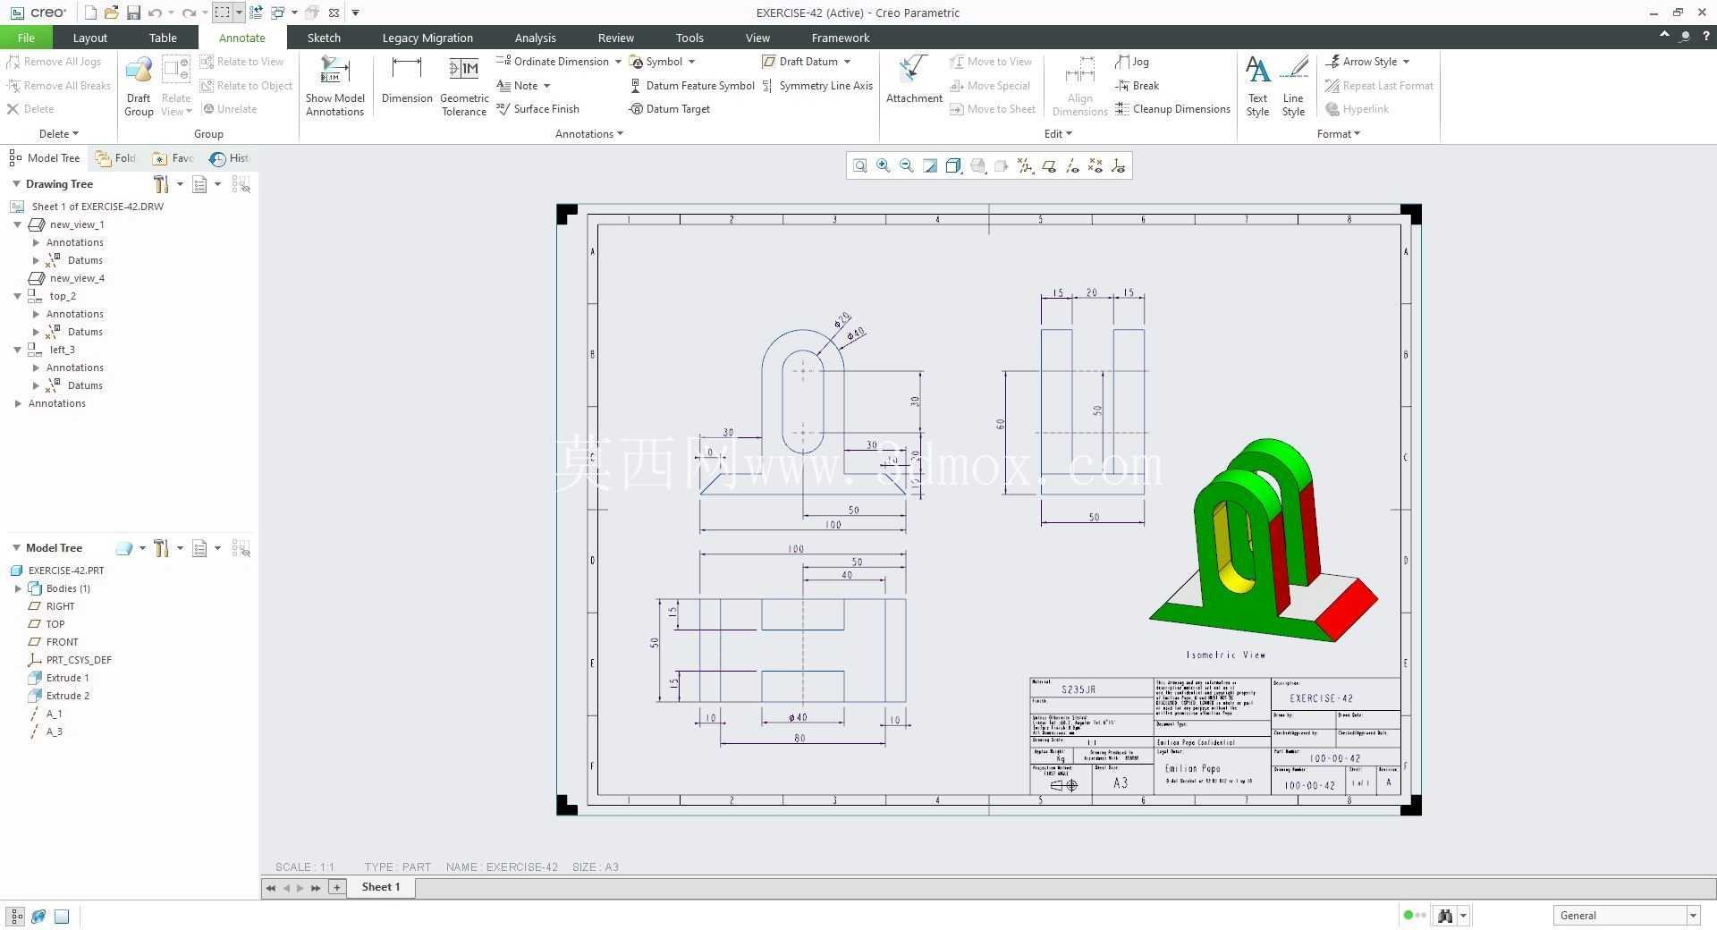Click the New file icon
This screenshot has height=930, width=1717.
tap(90, 13)
